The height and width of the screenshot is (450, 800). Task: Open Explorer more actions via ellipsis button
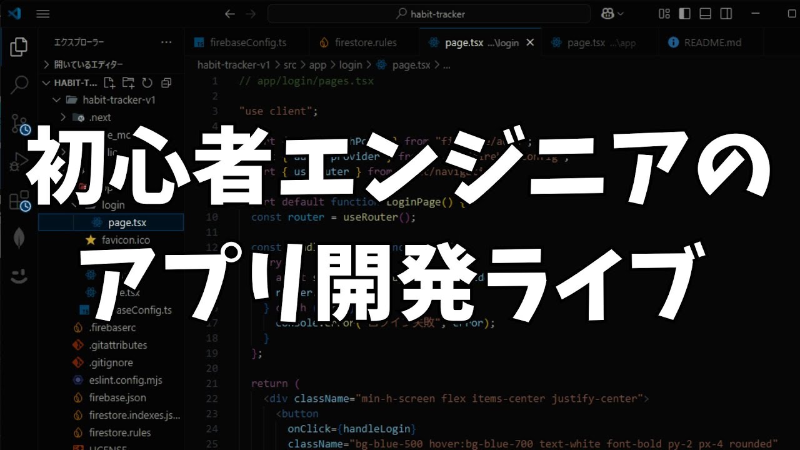tap(166, 42)
